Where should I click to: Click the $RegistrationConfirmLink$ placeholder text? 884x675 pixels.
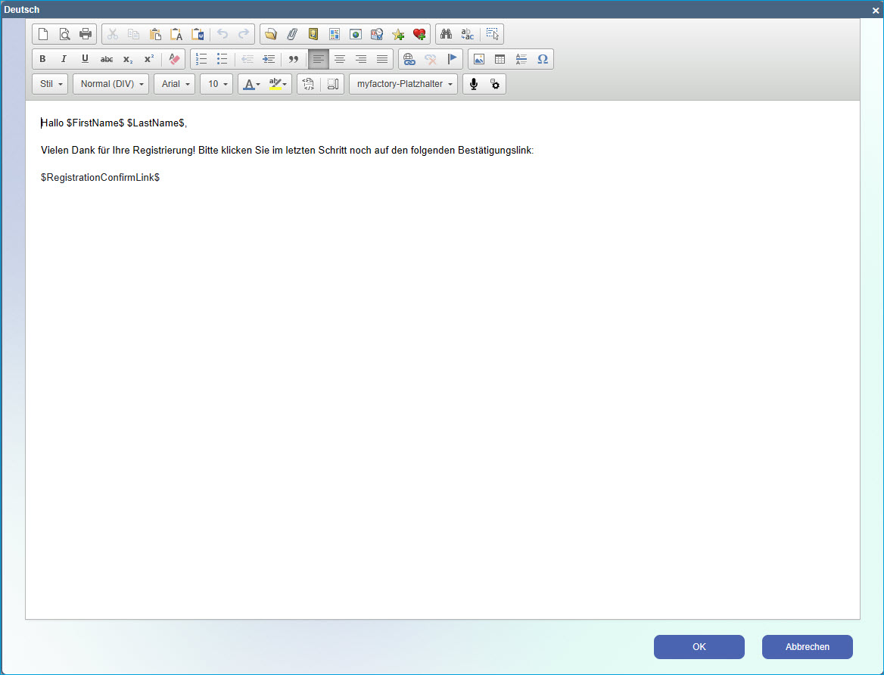coord(101,178)
